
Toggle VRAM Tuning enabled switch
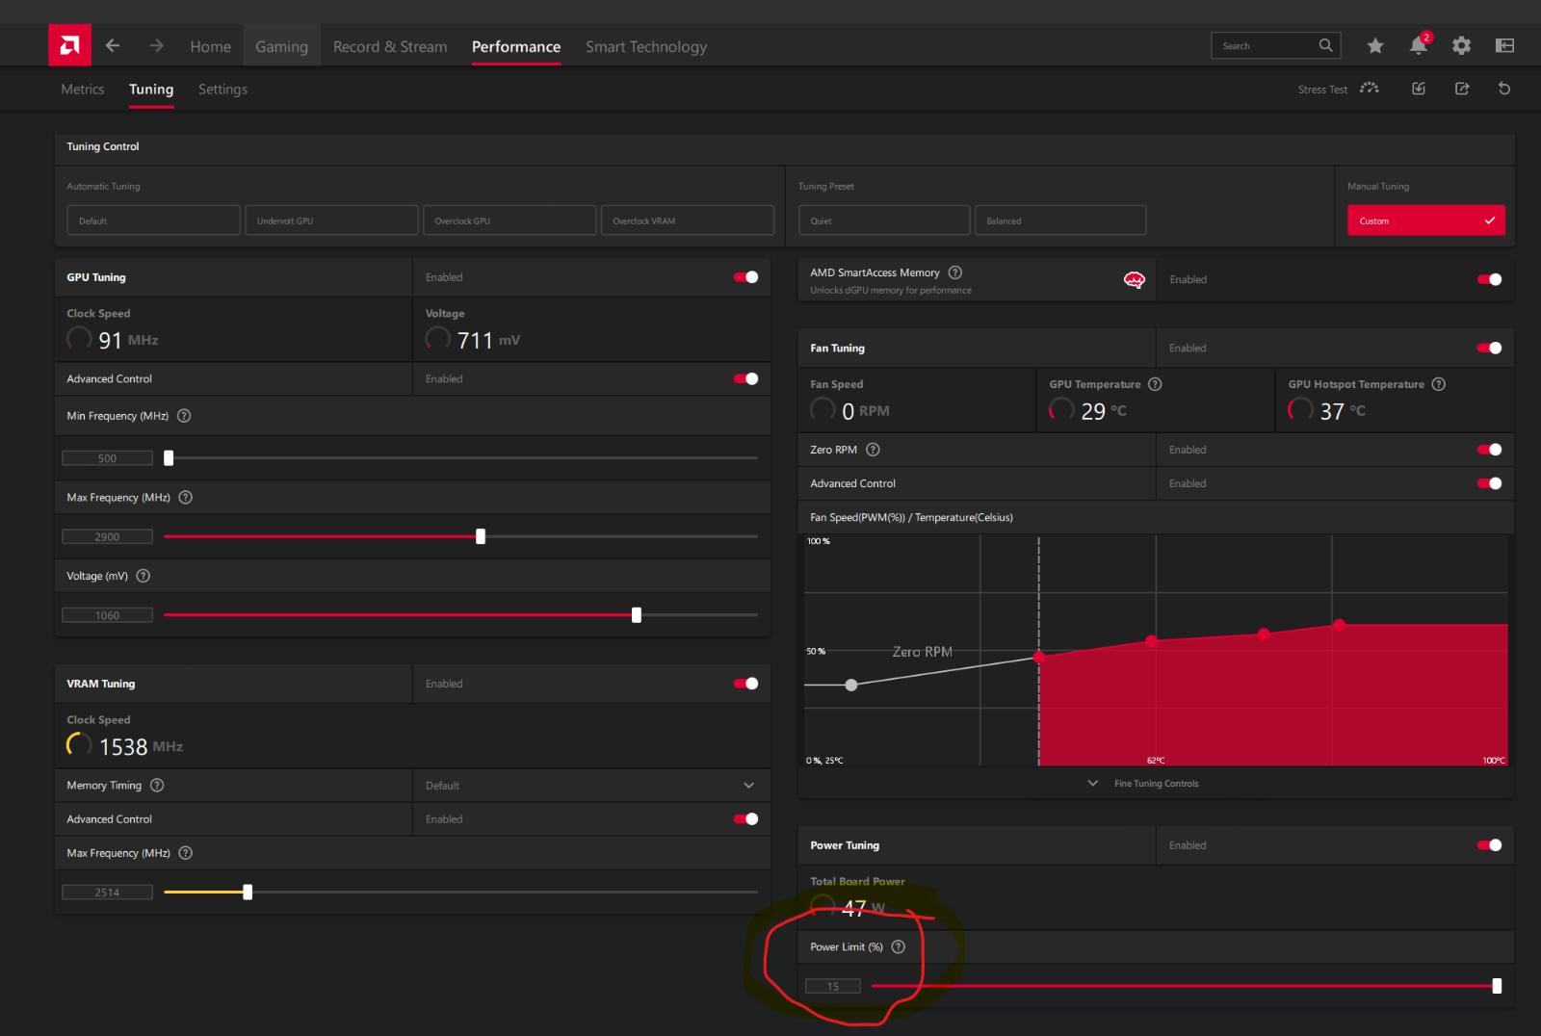746,684
